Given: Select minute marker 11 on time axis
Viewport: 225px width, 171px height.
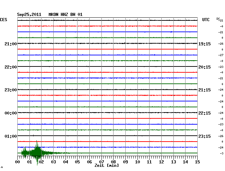Looking at the screenshot, I should [x=149, y=162].
